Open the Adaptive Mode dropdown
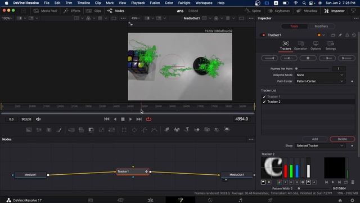360x203 pixels. click(320, 75)
